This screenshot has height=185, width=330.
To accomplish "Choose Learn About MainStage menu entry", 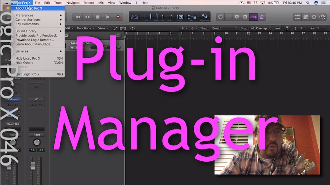I will [38, 44].
